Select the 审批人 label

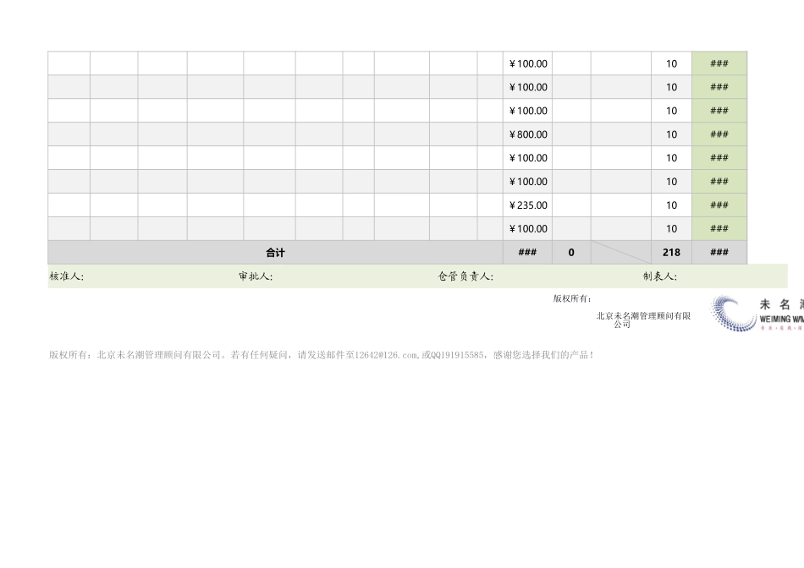(x=256, y=276)
